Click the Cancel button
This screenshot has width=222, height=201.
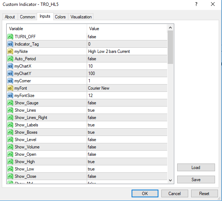click(x=175, y=194)
